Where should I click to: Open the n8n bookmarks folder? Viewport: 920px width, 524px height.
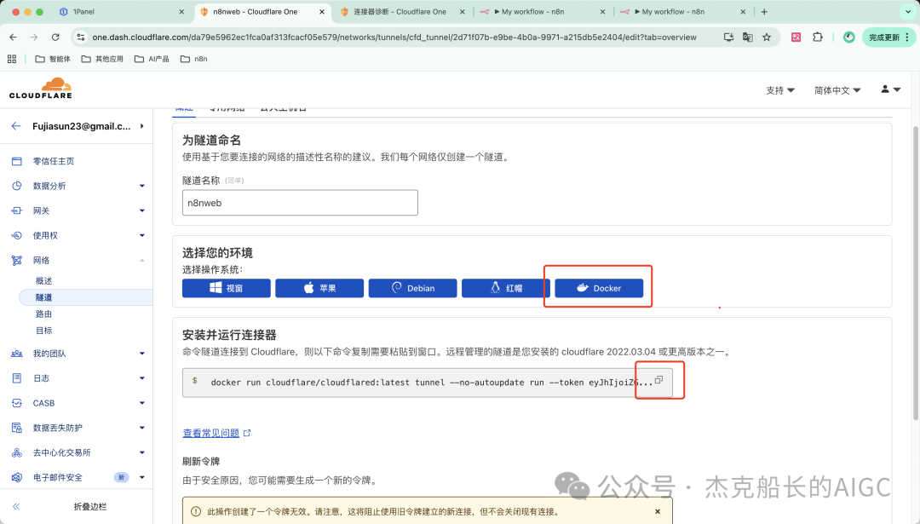click(x=194, y=59)
